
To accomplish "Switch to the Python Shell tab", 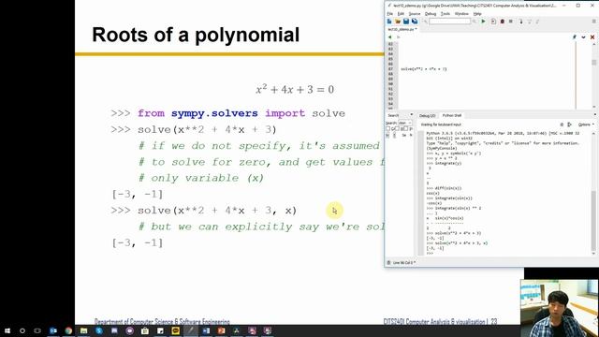I will [452, 115].
